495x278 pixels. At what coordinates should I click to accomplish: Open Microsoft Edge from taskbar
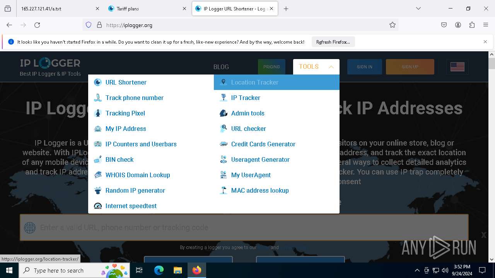159,270
